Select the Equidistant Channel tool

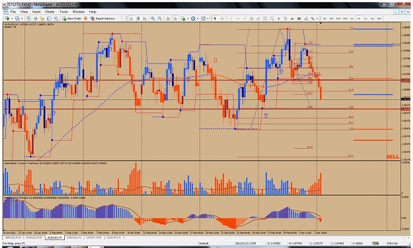[x=251, y=19]
